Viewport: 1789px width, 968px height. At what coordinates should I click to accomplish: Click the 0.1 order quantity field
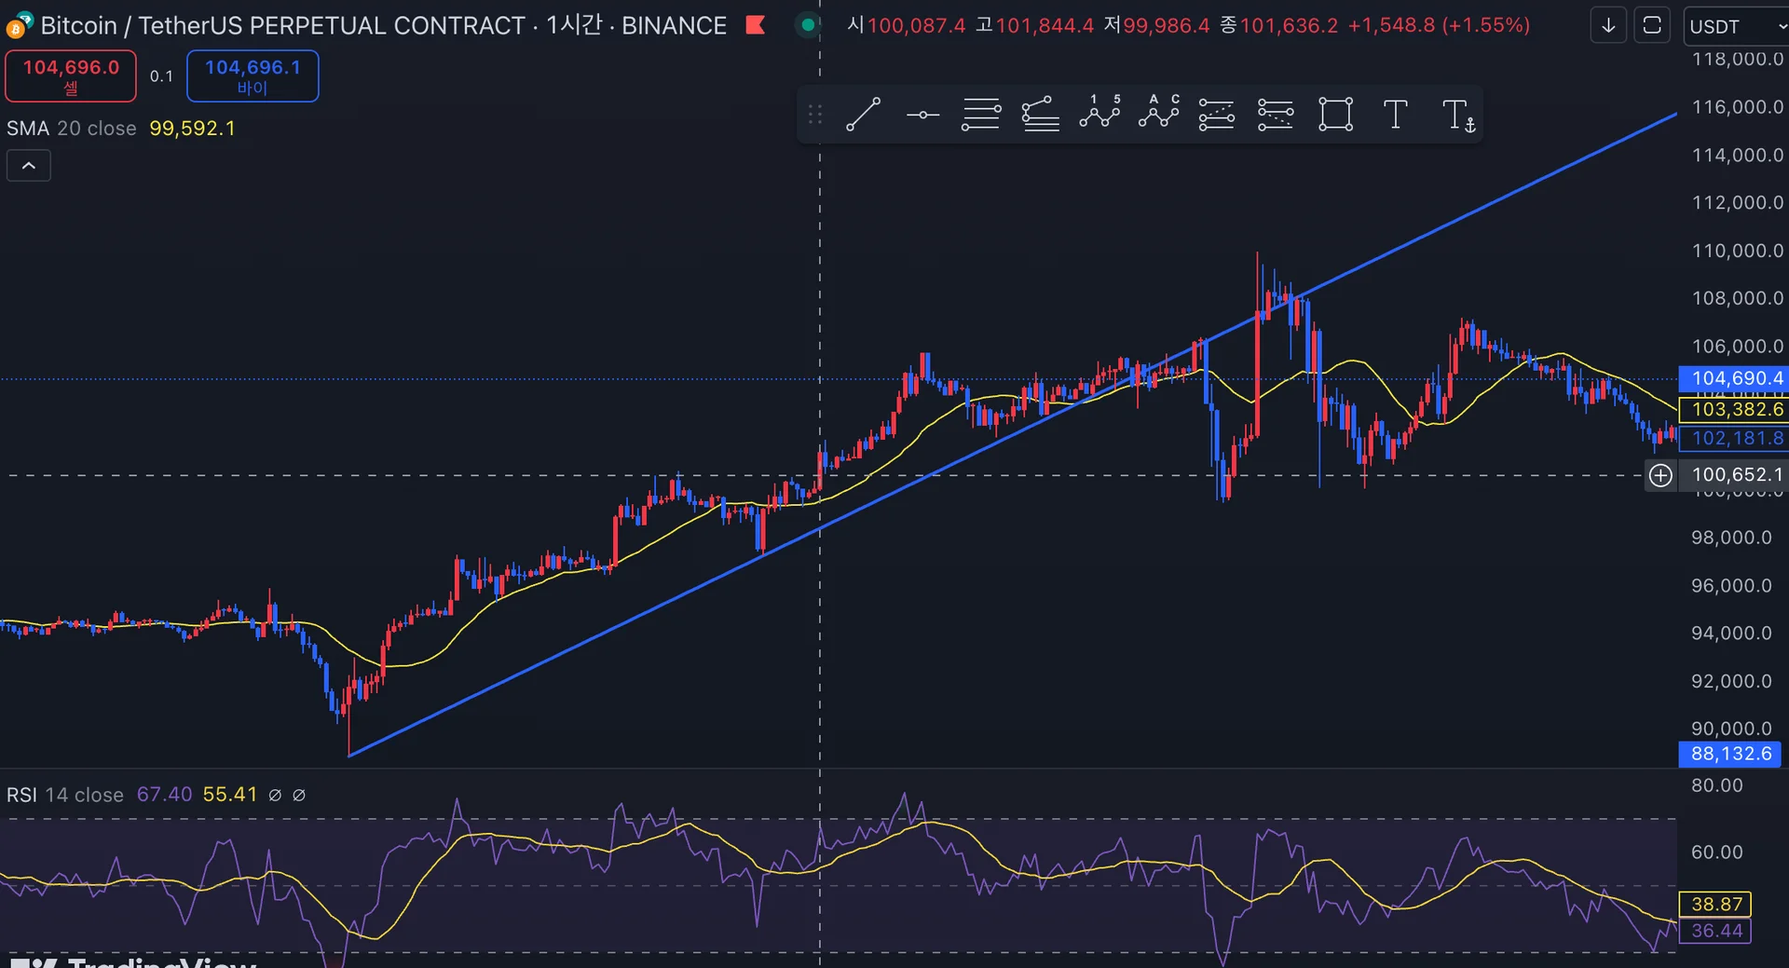pos(161,76)
